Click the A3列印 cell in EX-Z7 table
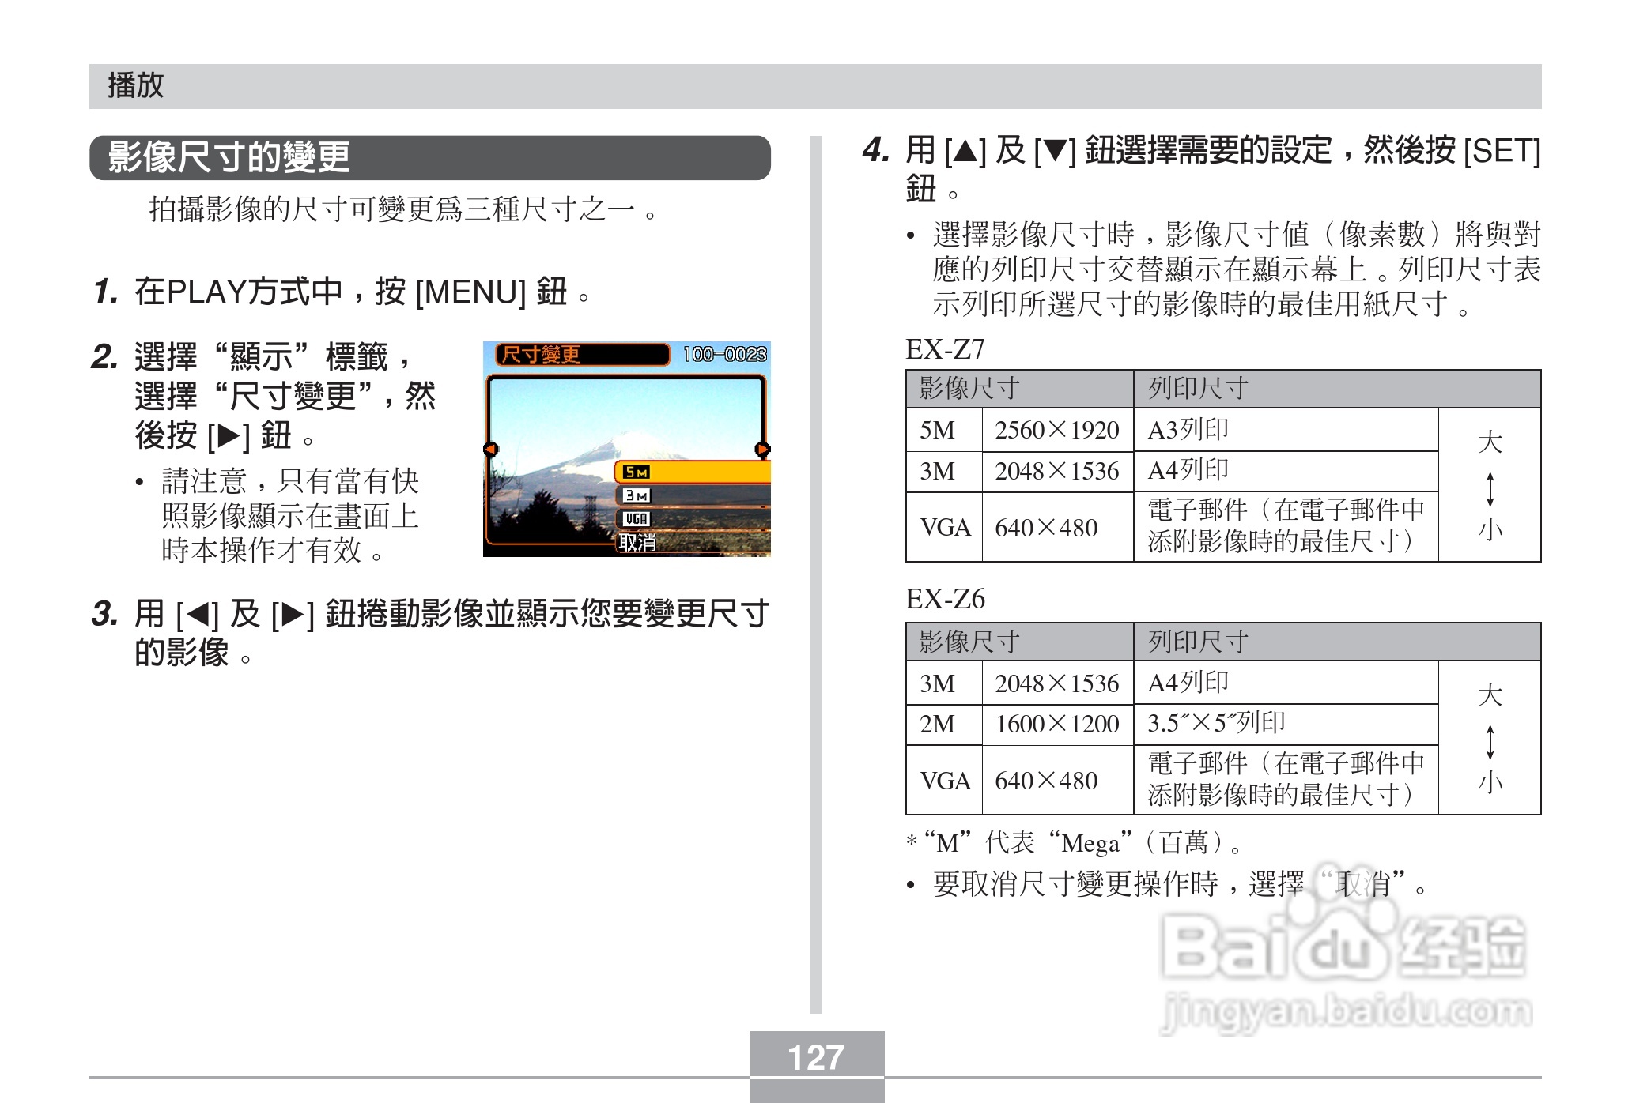Image resolution: width=1632 pixels, height=1103 pixels. click(x=1188, y=430)
